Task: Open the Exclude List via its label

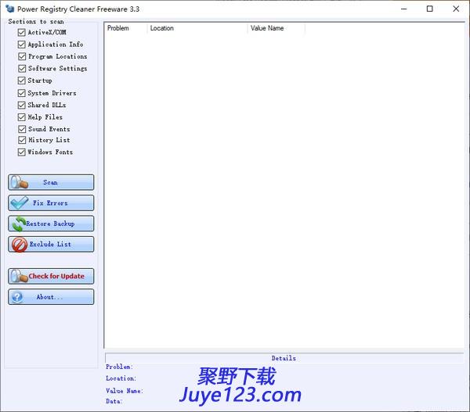Action: pos(50,244)
